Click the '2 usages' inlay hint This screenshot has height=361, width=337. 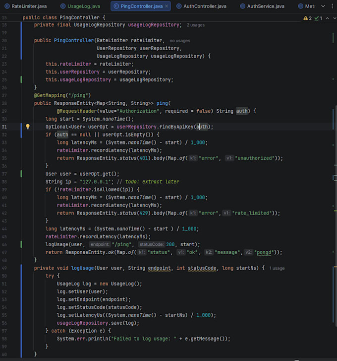point(195,25)
